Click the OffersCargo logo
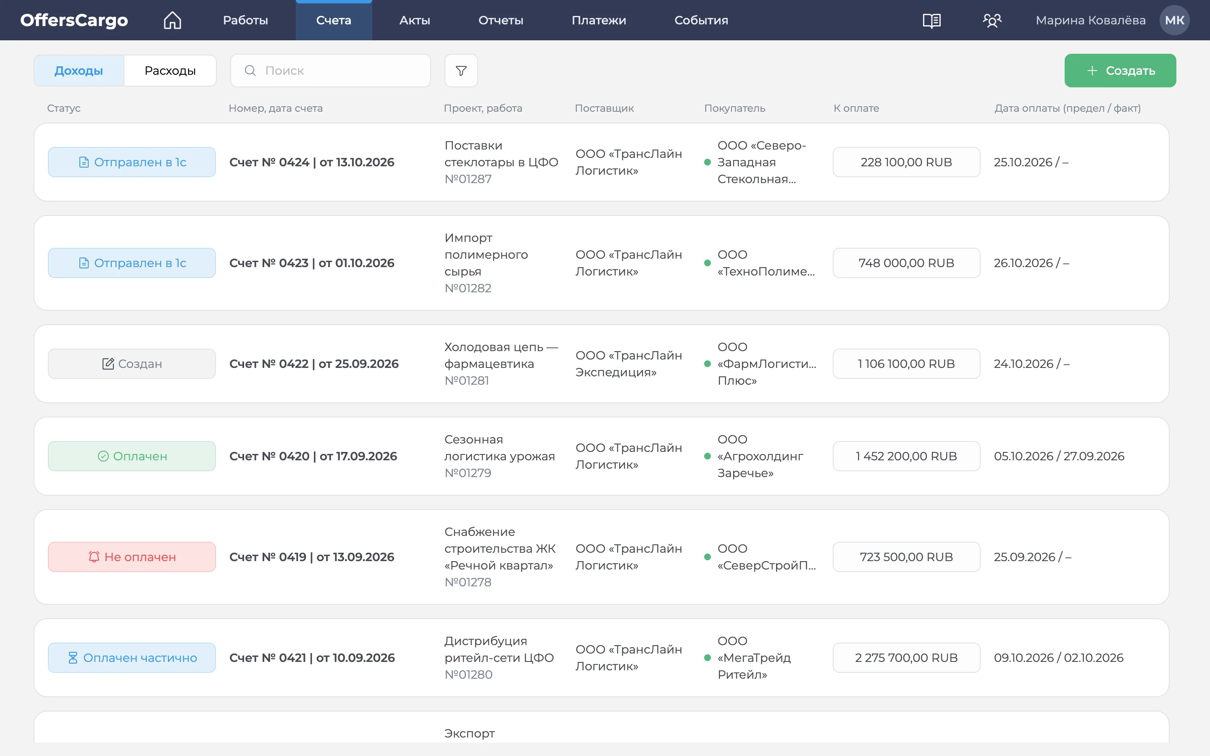This screenshot has width=1210, height=756. click(74, 20)
